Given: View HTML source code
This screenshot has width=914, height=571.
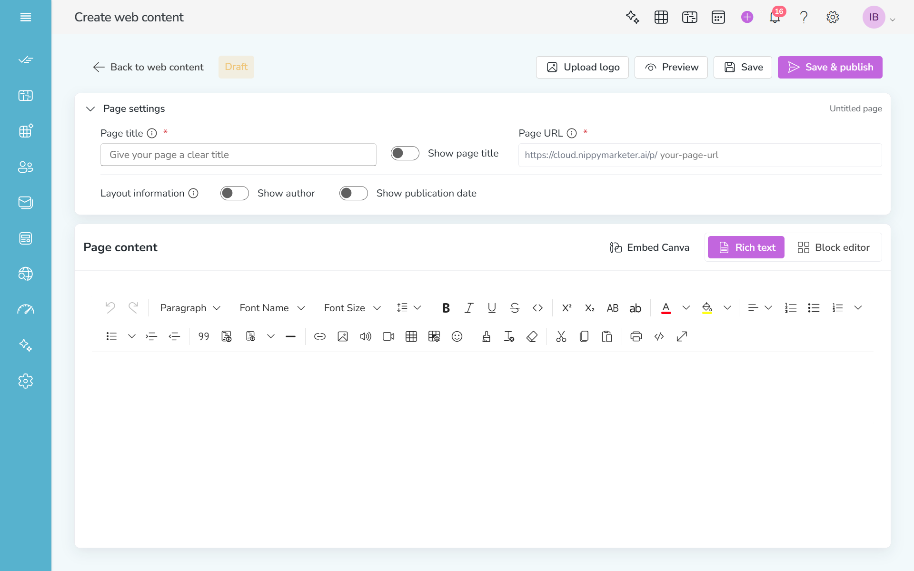Looking at the screenshot, I should pyautogui.click(x=659, y=336).
